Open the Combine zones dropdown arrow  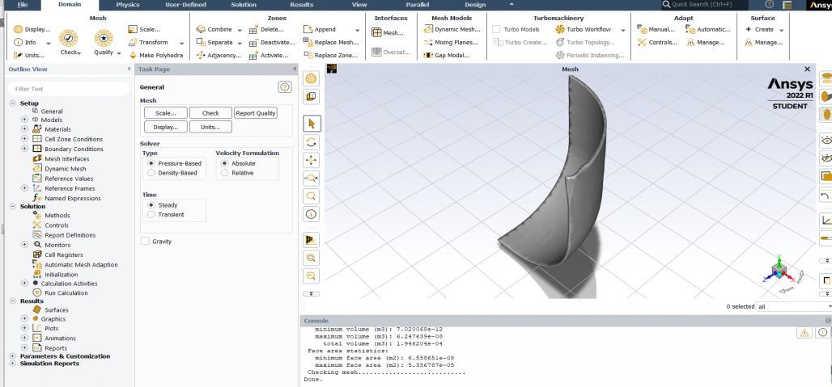pos(240,30)
